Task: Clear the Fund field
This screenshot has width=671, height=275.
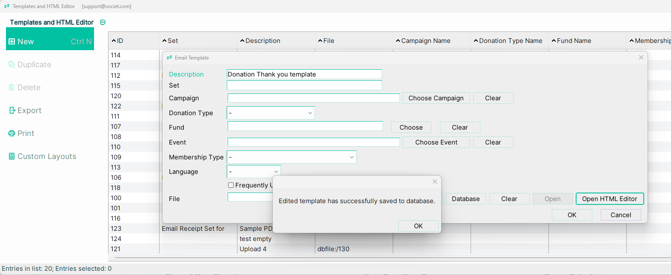Action: point(460,128)
